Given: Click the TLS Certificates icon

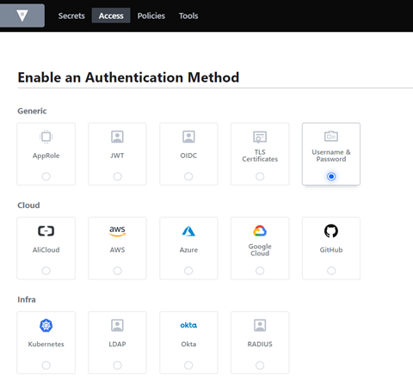Looking at the screenshot, I should coord(260,137).
